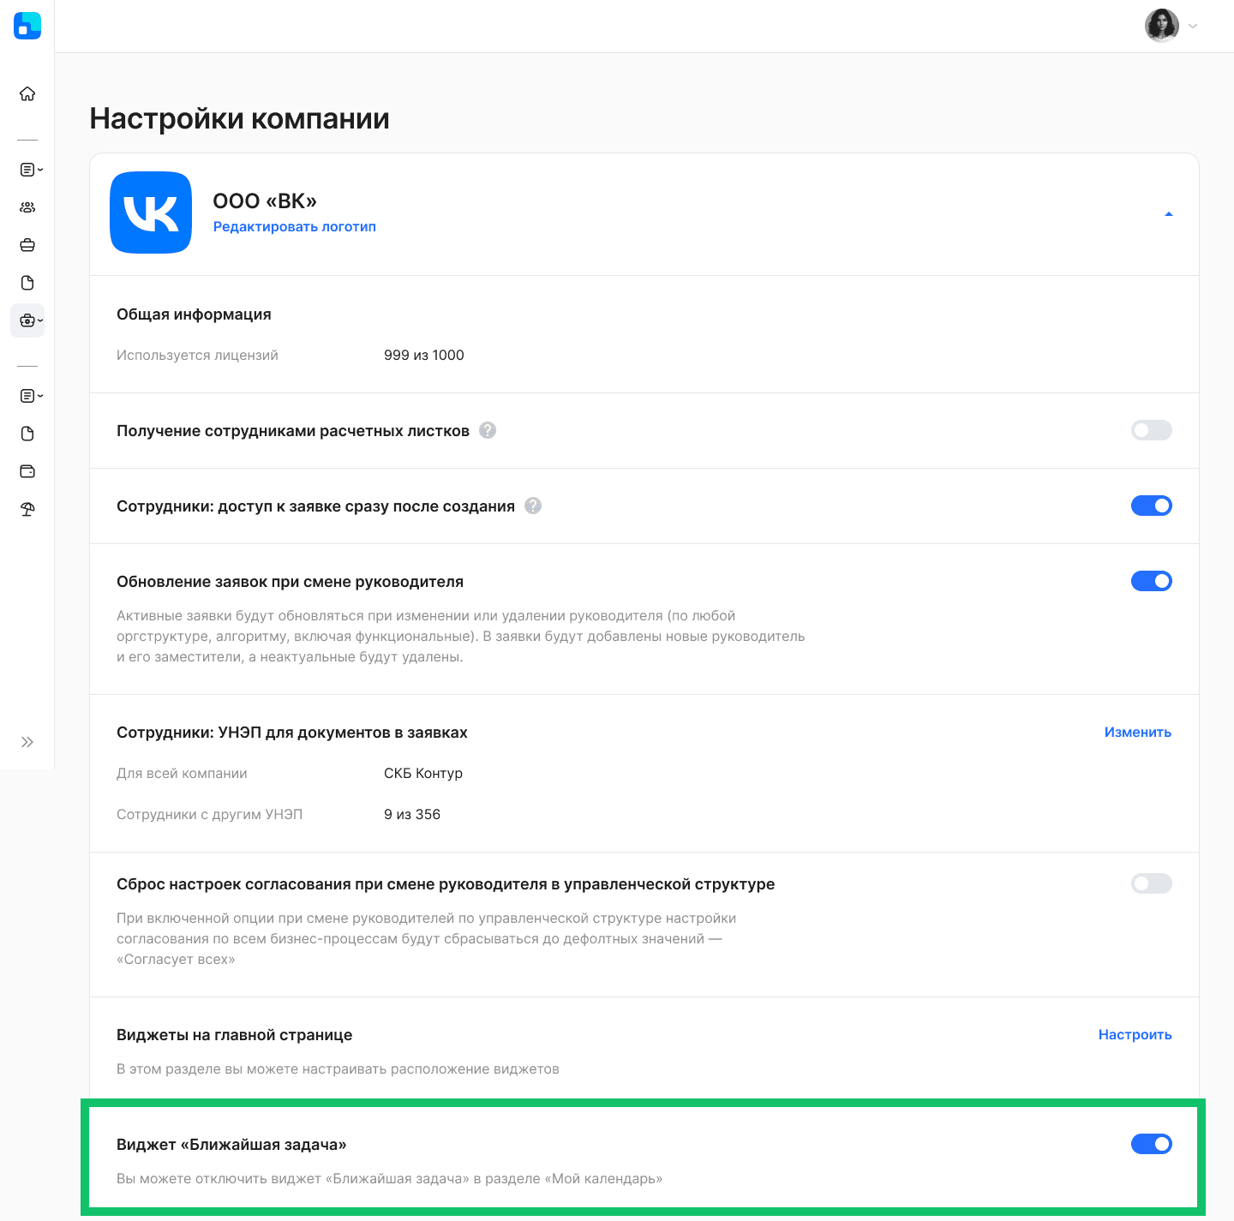Open the highlighted company settings menu item
Viewport: 1234px width, 1221px height.
[27, 320]
